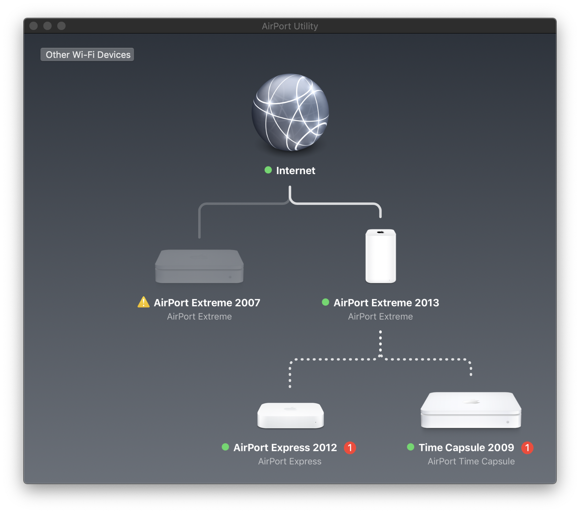Select the AirPort Express 2012 device icon
The image size is (580, 513).
290,415
